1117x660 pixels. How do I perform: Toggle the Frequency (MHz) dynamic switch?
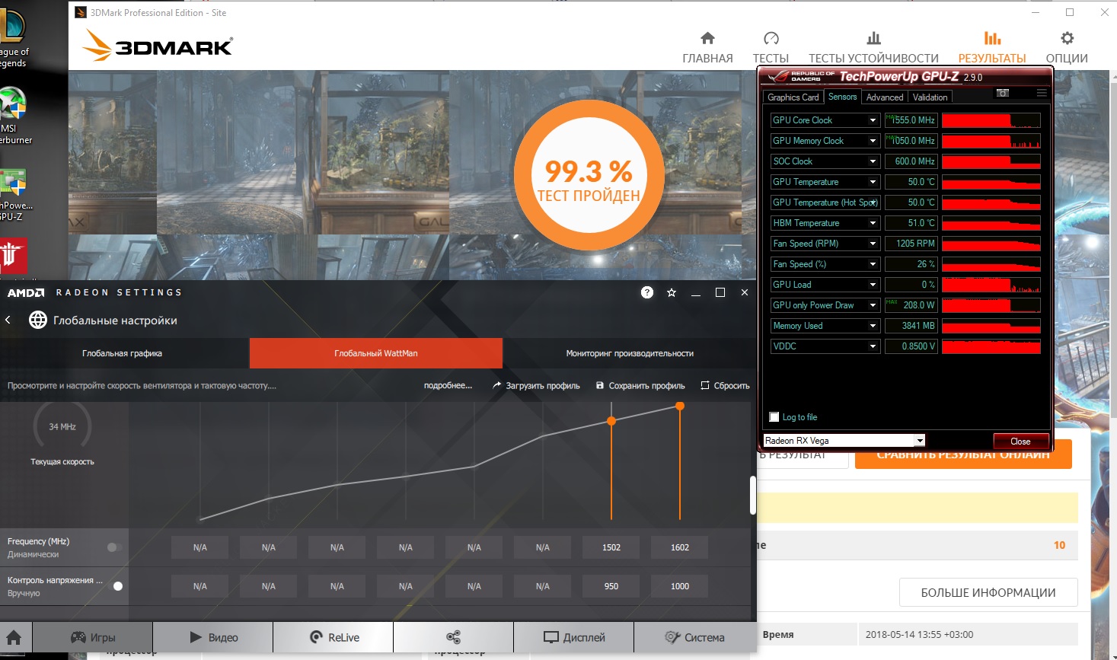(x=114, y=547)
